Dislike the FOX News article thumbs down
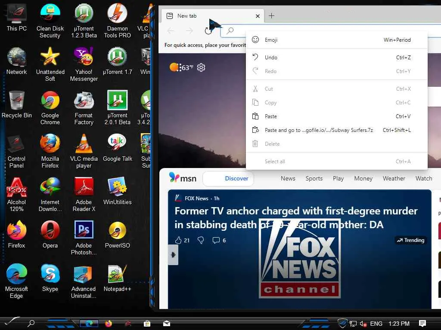The image size is (441, 330). pos(201,241)
